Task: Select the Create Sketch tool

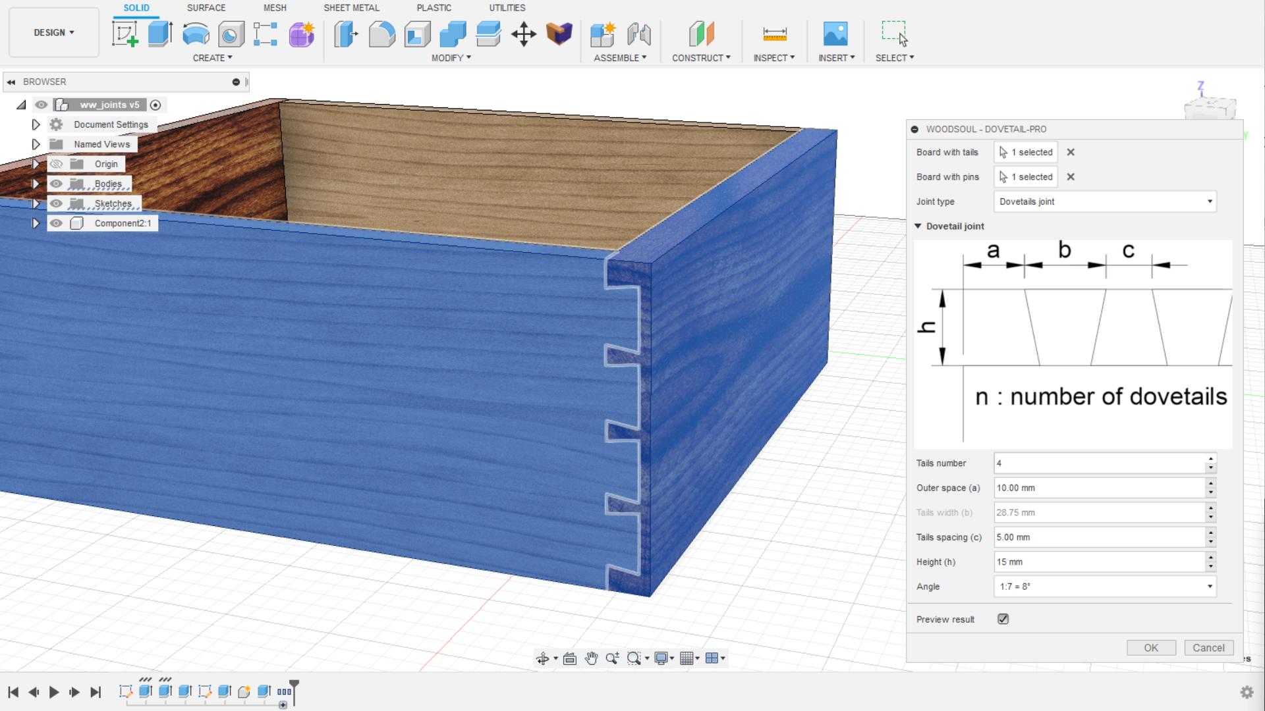Action: click(125, 34)
